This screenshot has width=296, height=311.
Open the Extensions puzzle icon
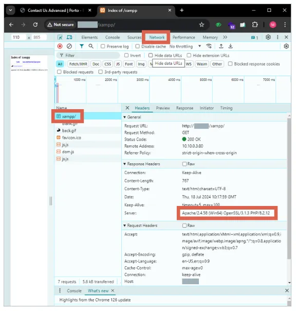tap(255, 25)
